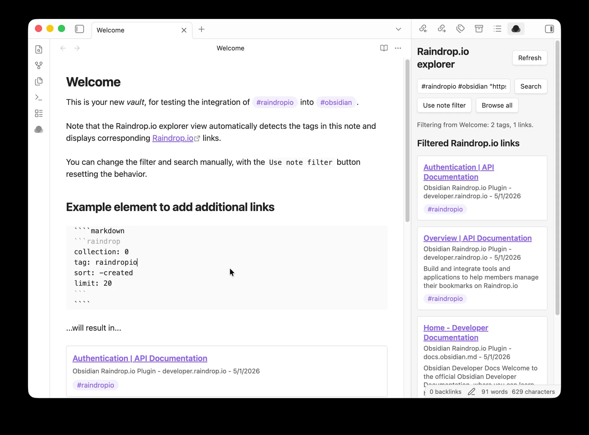589x435 pixels.
Task: Click the templates list icon in ribbon
Action: [39, 113]
